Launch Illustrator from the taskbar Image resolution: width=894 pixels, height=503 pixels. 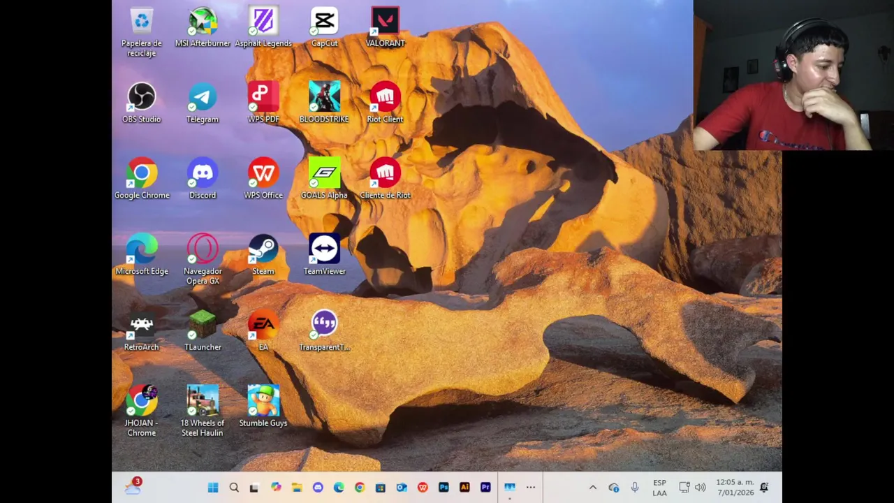pyautogui.click(x=464, y=488)
